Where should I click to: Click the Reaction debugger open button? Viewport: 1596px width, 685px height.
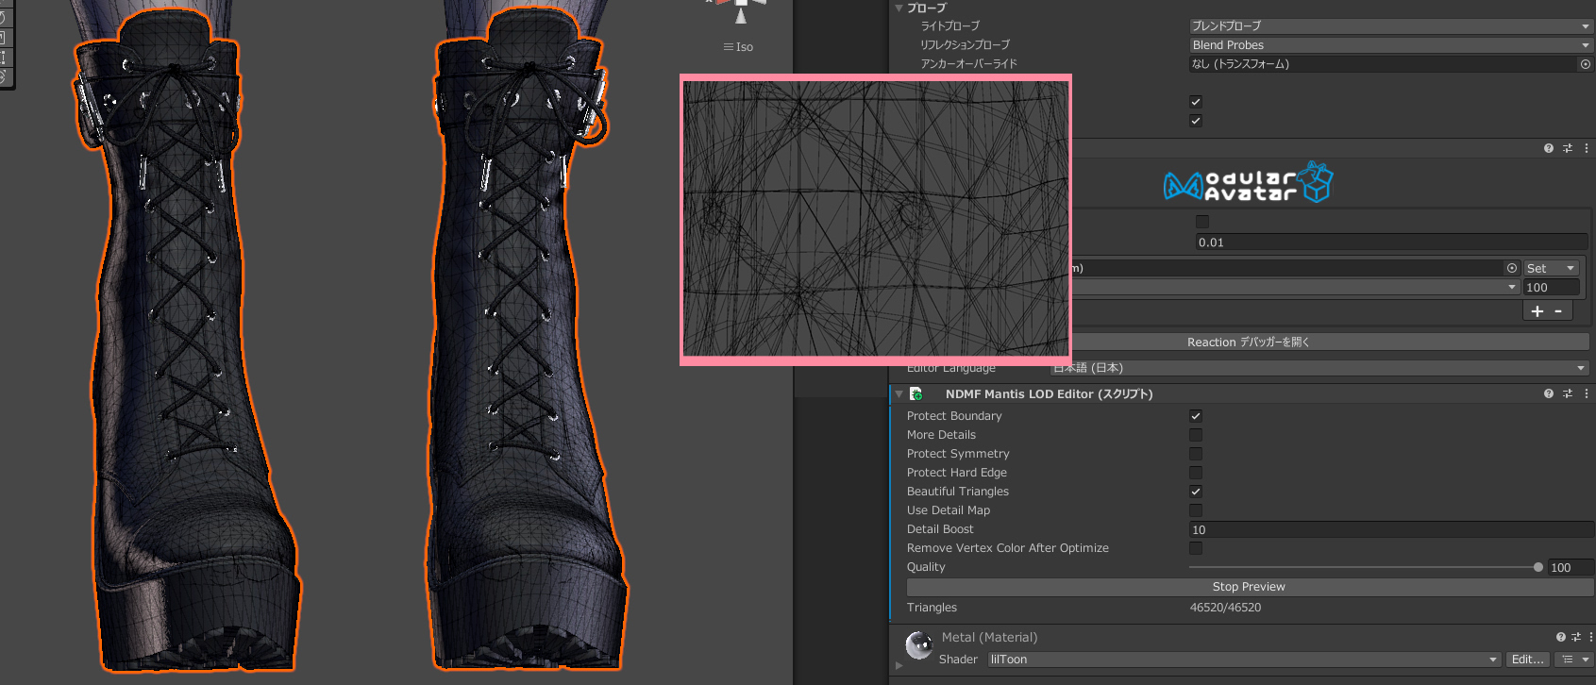click(x=1248, y=342)
